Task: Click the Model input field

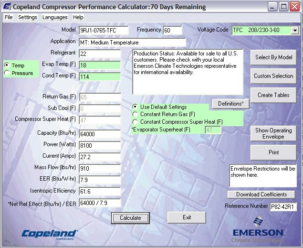Action: pos(104,31)
